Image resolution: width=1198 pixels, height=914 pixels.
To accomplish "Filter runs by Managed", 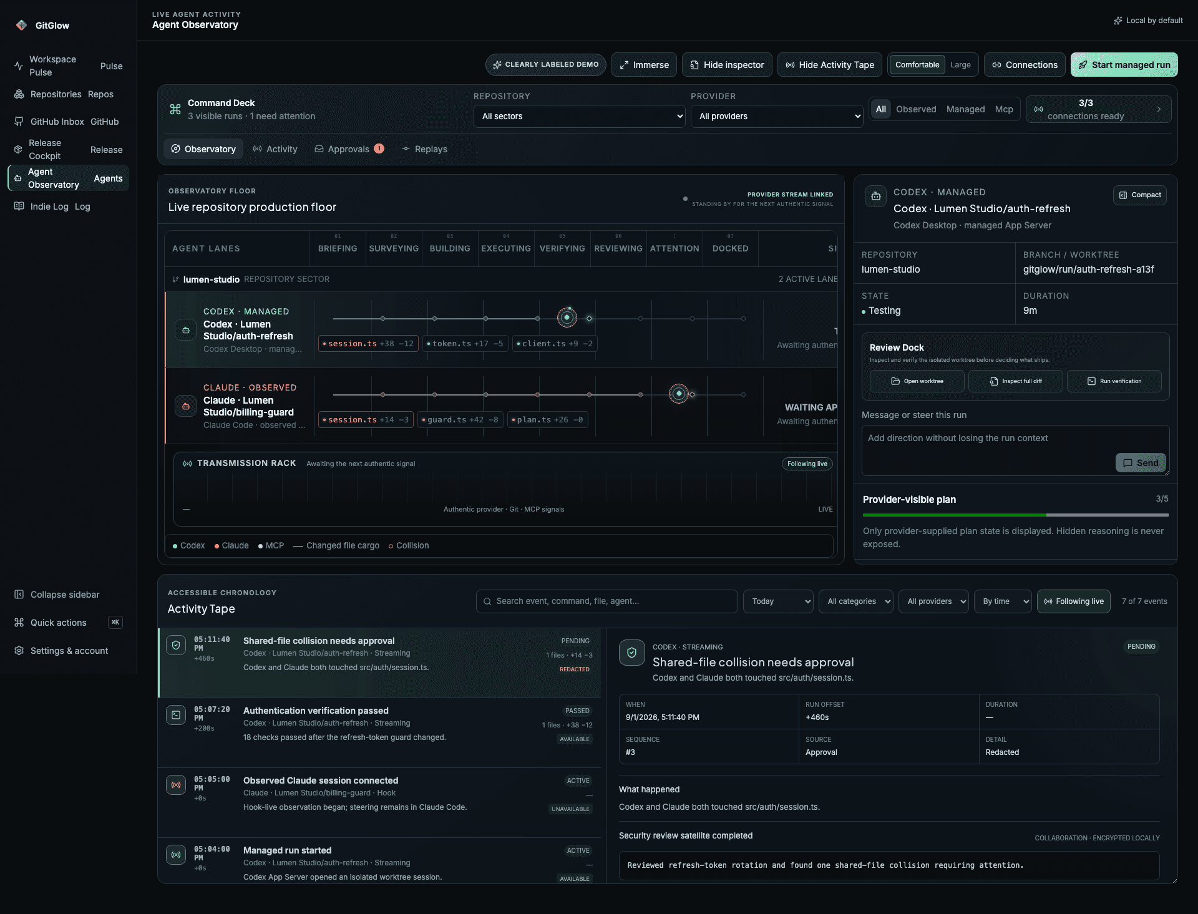I will click(x=965, y=109).
